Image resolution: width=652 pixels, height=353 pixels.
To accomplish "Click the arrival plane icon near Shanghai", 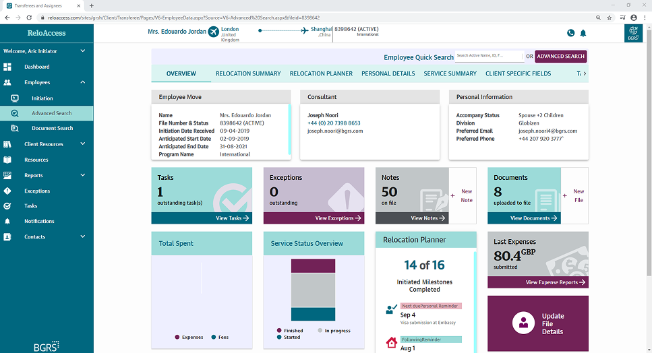I will (305, 30).
